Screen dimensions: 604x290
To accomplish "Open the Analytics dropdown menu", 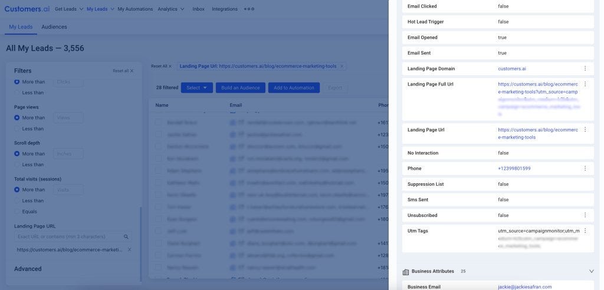I will (170, 9).
